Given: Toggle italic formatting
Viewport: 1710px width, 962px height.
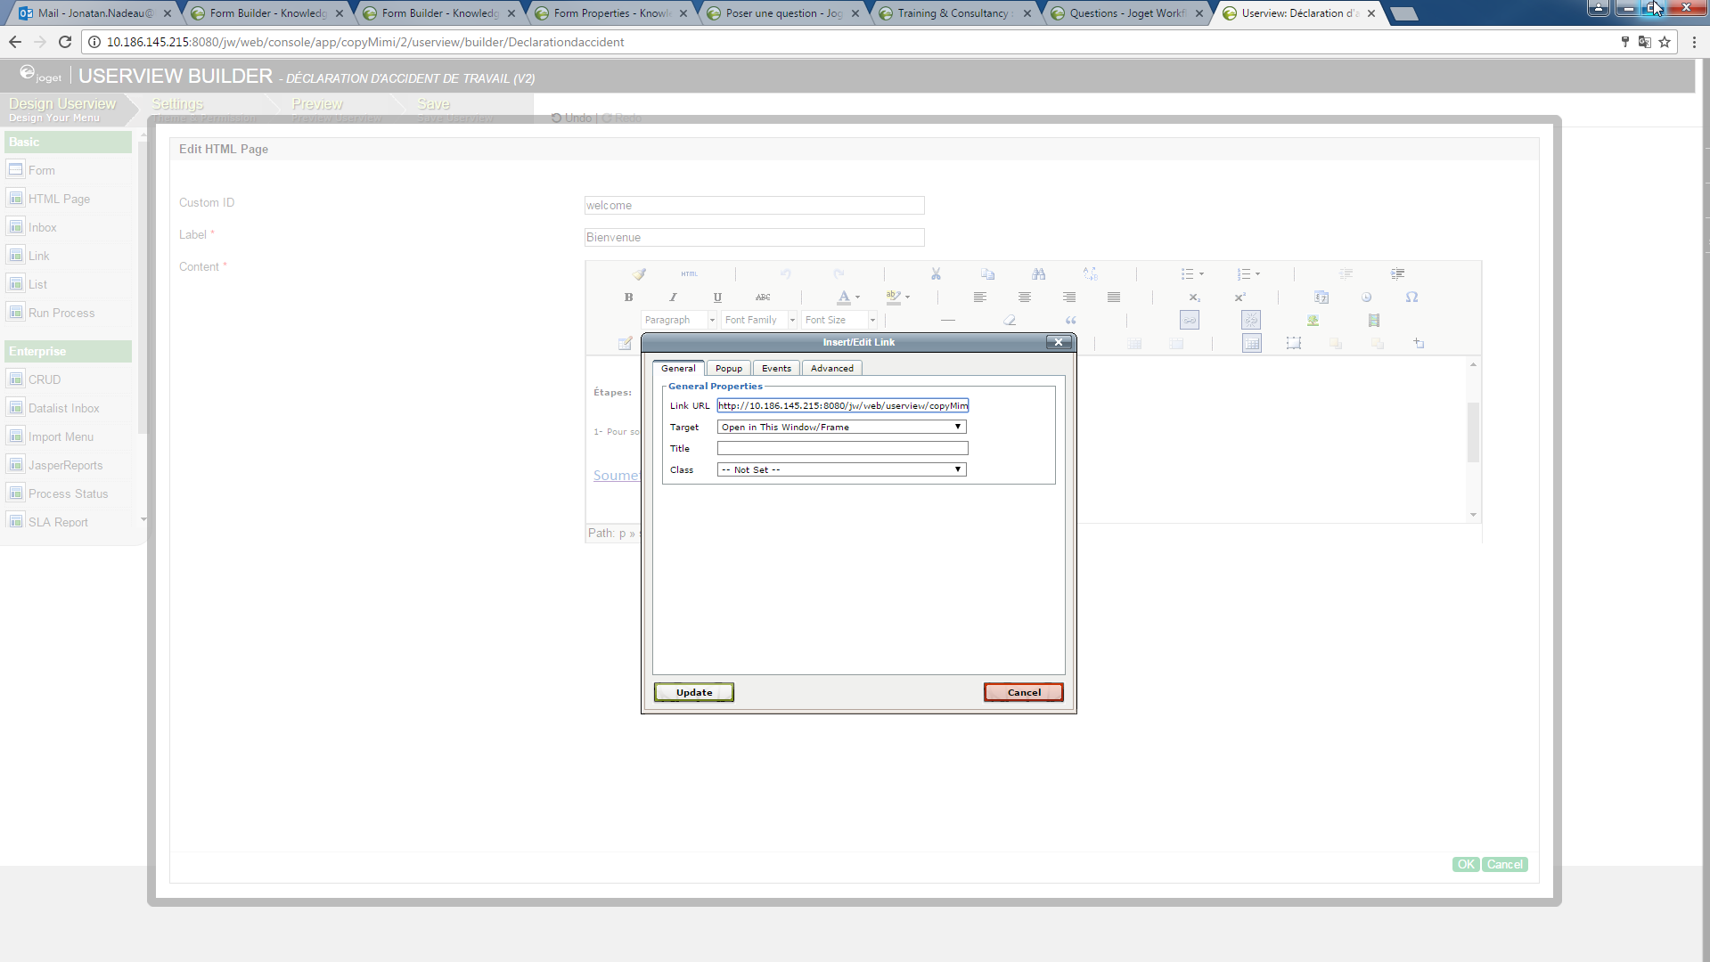Looking at the screenshot, I should pyautogui.click(x=673, y=298).
